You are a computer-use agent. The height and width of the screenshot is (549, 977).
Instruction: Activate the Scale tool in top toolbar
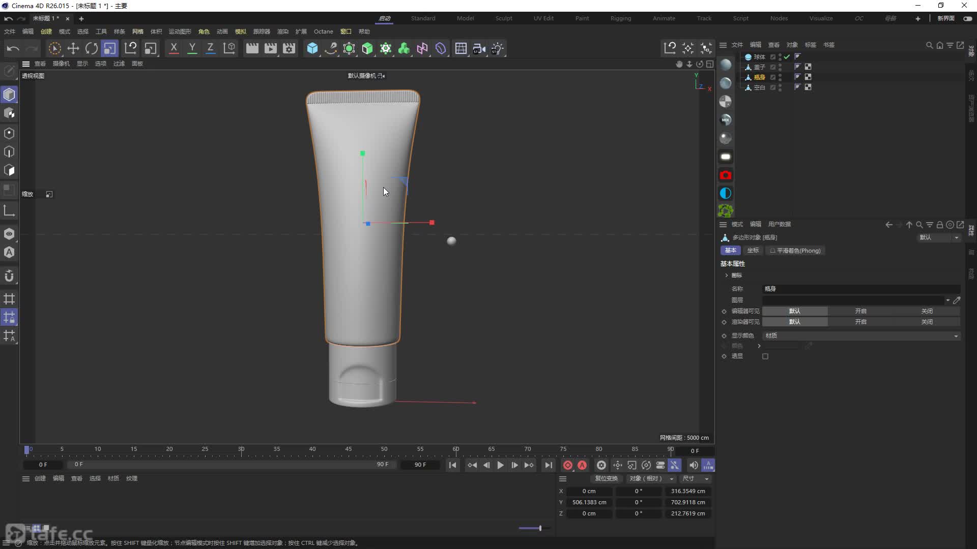coord(109,48)
